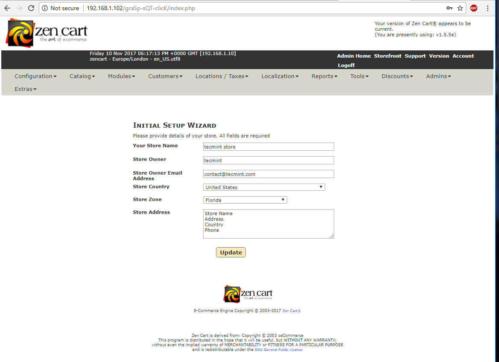Open the Storefront link

coord(388,56)
